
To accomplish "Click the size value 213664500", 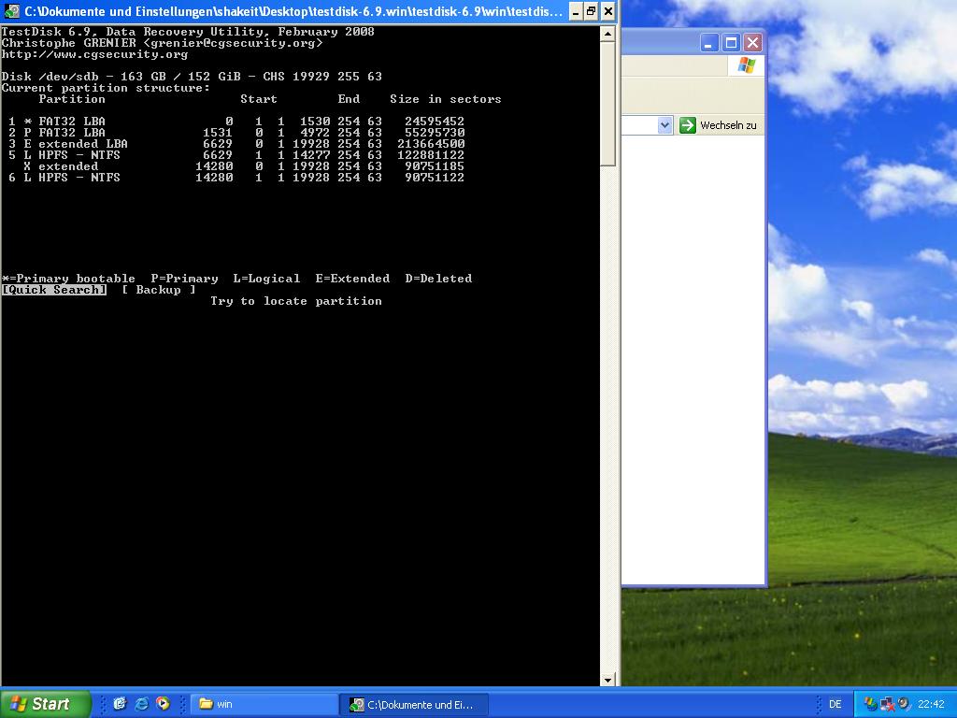I will (431, 144).
